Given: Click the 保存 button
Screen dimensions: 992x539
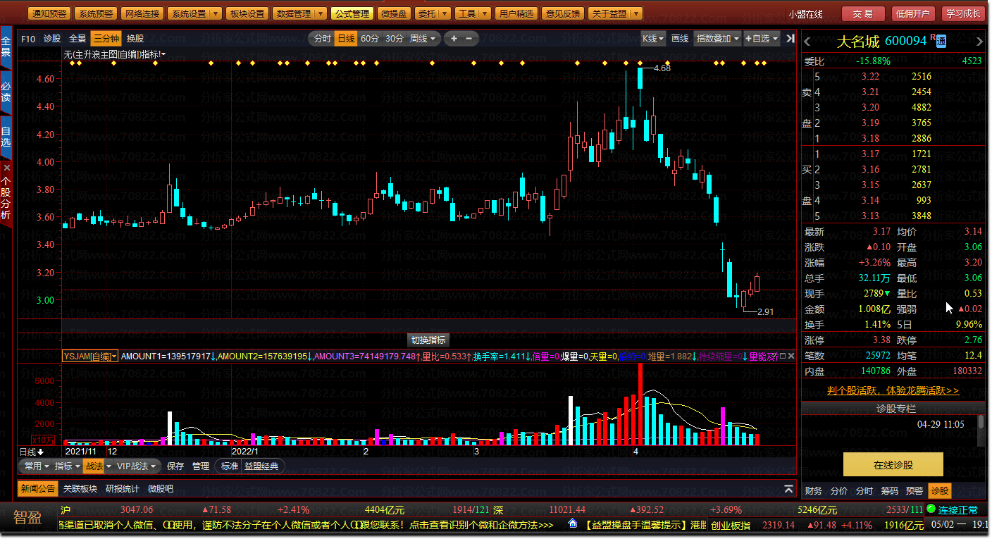Looking at the screenshot, I should (x=175, y=466).
